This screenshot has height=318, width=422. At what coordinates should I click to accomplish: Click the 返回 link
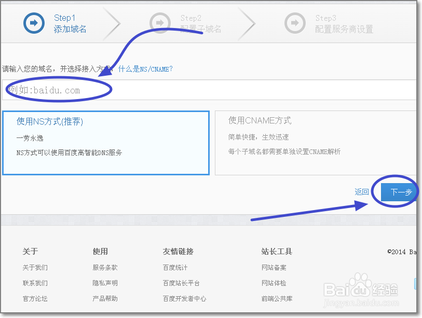pyautogui.click(x=361, y=191)
